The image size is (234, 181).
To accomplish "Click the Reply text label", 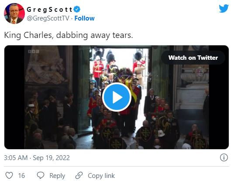I will click(x=57, y=176).
